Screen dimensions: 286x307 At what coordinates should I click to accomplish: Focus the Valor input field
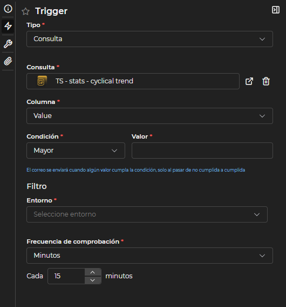pos(202,151)
